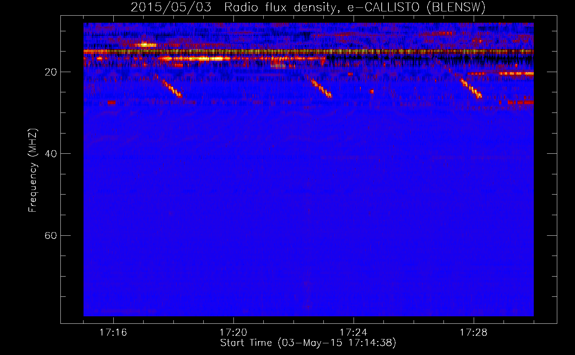This screenshot has width=575, height=355.
Task: Click the 'Frequency (MHZ)' axis label
Action: tap(33, 170)
